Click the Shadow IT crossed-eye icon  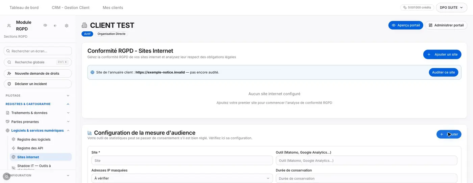pos(14,167)
